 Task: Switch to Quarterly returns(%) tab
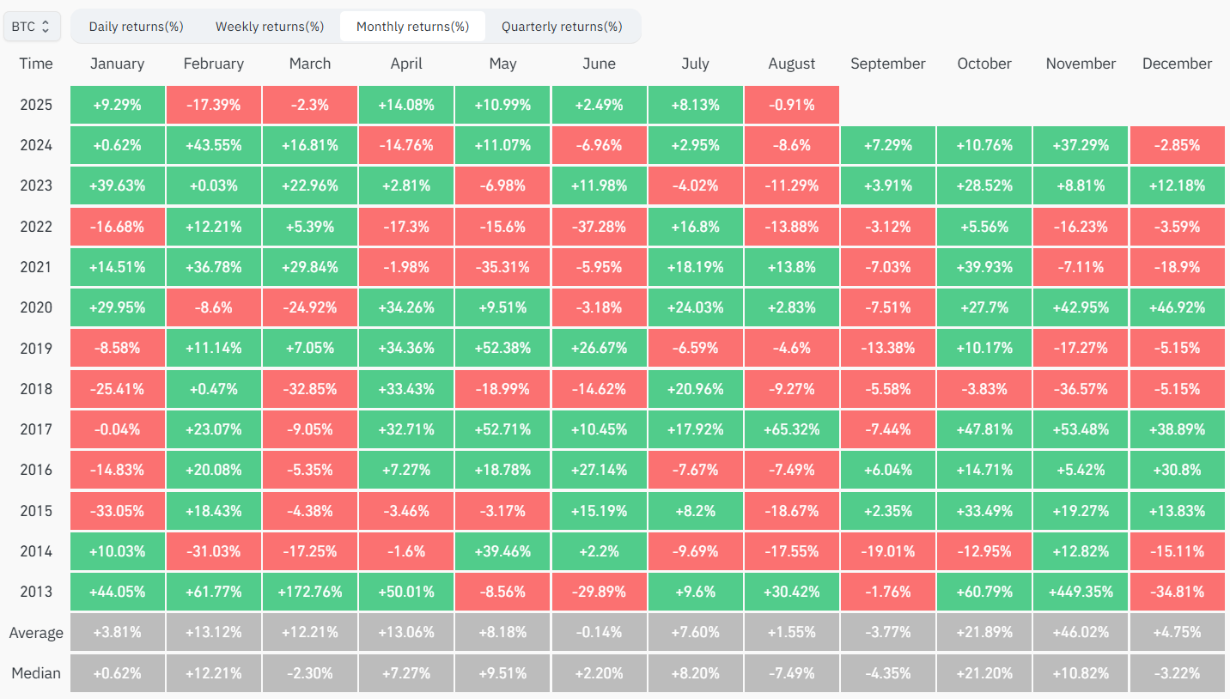coord(562,27)
